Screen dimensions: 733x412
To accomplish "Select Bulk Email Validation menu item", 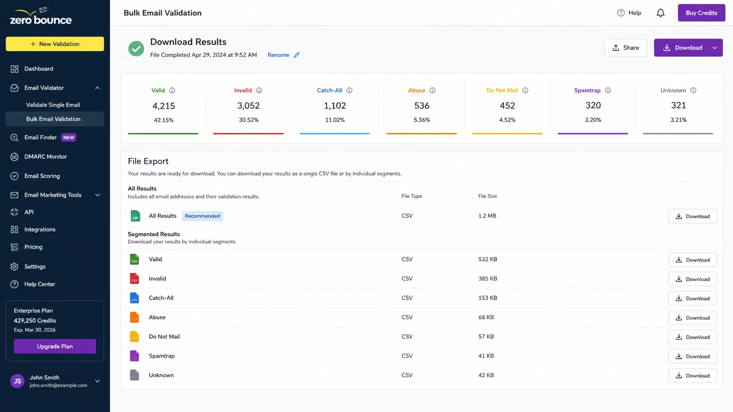I will [55, 119].
